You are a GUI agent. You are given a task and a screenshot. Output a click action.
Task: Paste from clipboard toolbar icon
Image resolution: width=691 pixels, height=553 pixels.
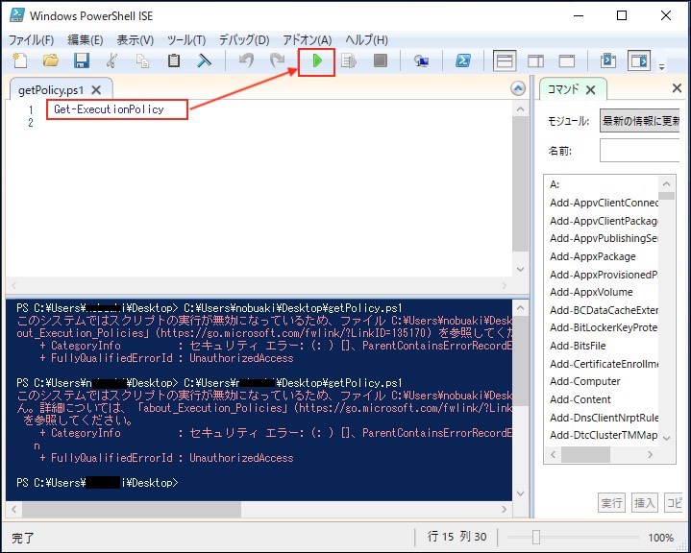coord(174,60)
